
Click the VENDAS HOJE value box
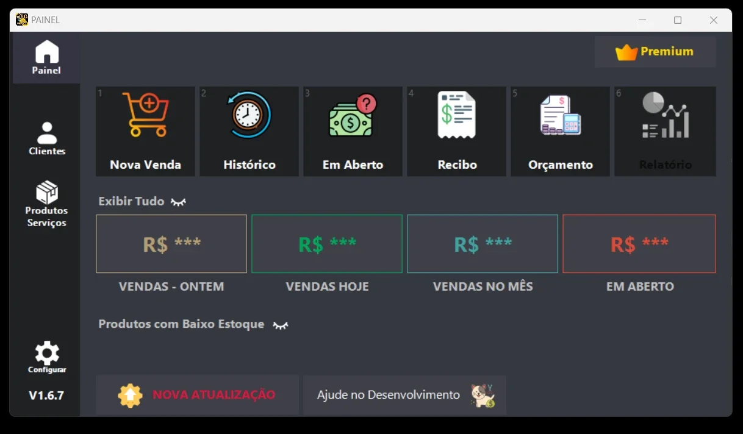tap(327, 244)
